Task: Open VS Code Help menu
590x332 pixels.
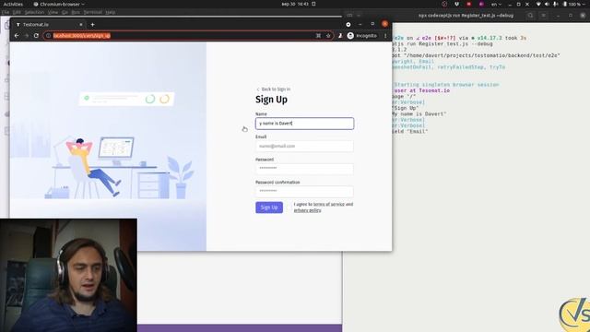Action: (111, 12)
